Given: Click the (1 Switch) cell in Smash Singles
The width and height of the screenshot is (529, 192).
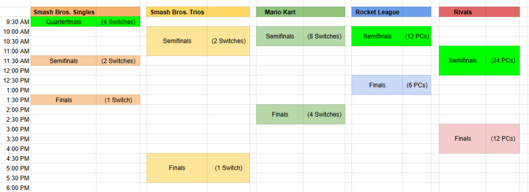Looking at the screenshot, I should (x=118, y=100).
